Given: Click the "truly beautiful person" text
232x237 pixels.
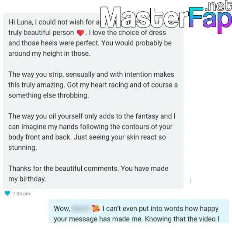Looking at the screenshot, I should coord(41,33).
